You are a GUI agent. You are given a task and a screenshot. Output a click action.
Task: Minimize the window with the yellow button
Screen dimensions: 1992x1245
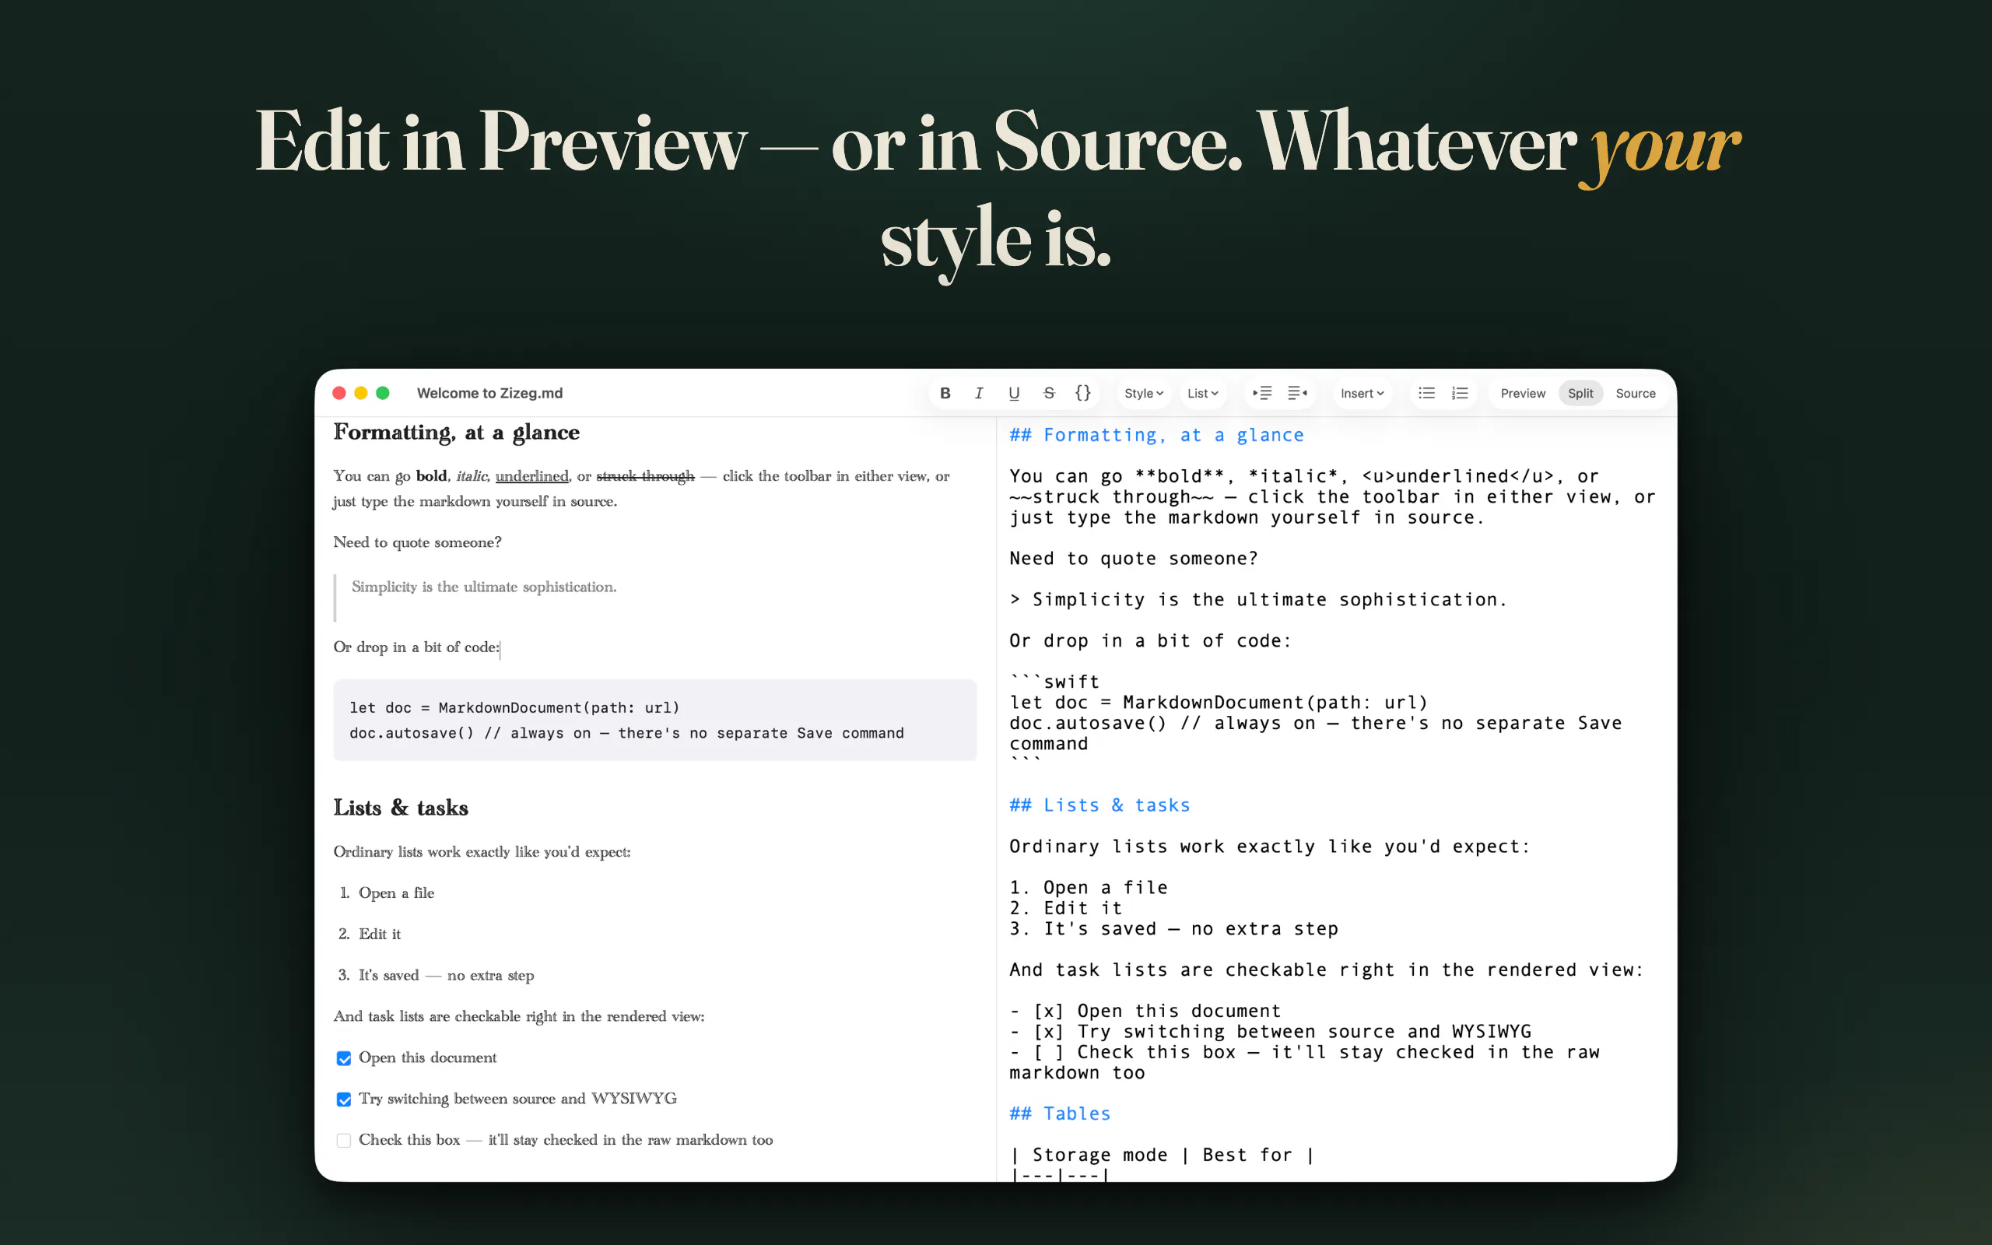pyautogui.click(x=360, y=394)
